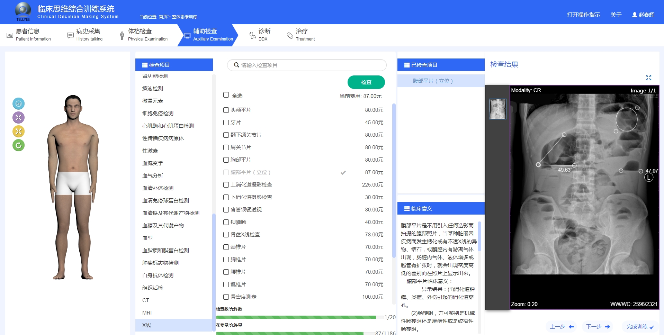Check the 上消化道摄影检查 checkbox

[x=226, y=185]
